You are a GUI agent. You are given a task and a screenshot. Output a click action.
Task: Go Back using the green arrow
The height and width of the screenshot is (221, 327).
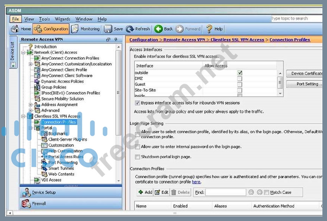coord(164,29)
